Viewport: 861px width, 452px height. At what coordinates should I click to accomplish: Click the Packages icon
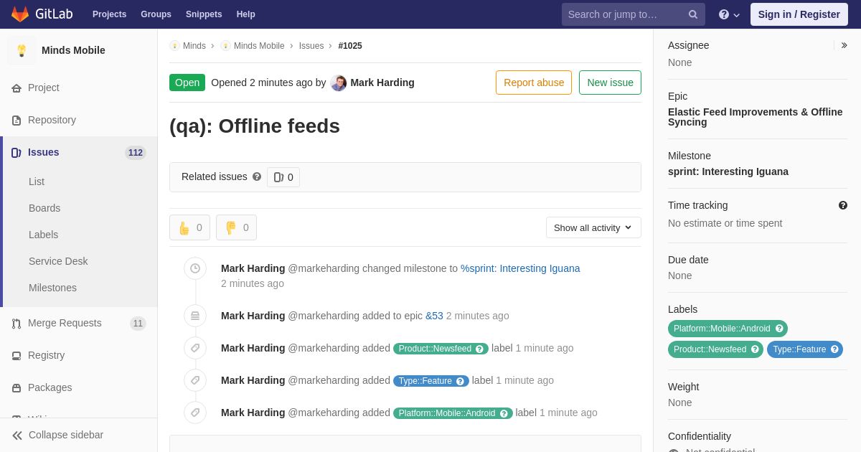[x=17, y=388]
